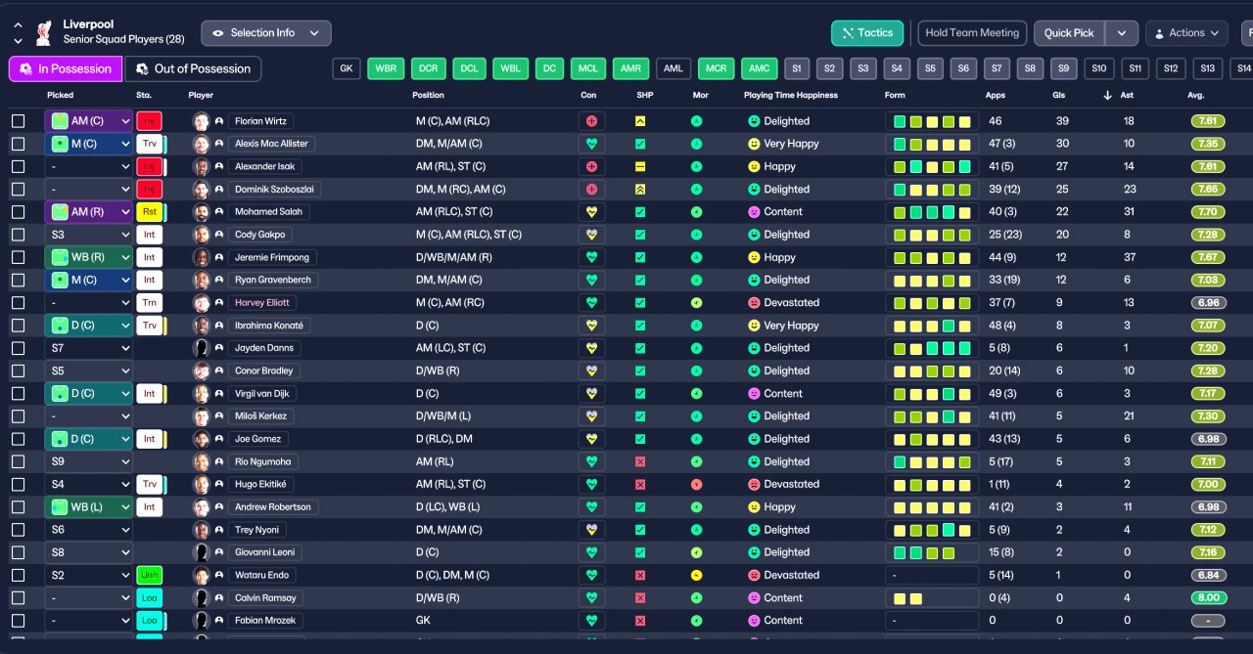1253x654 pixels.
Task: Select the WBR position slot
Action: [386, 68]
